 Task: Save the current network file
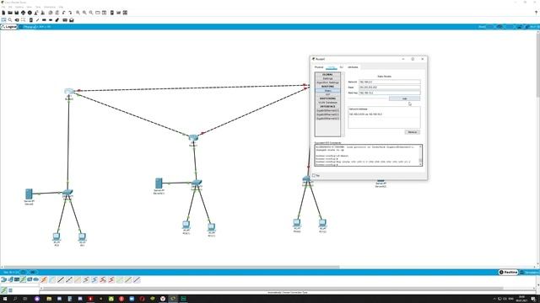(17, 13)
